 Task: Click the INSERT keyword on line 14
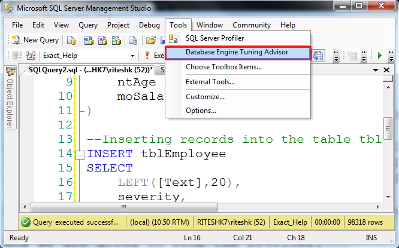110,154
